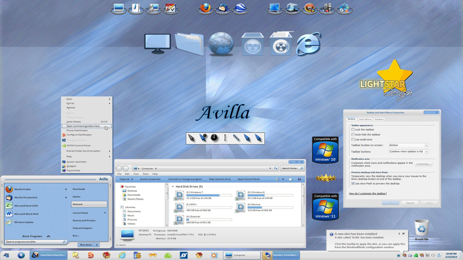Click the mail envelope tray icon
This screenshot has height=260, width=463.
[x=410, y=255]
